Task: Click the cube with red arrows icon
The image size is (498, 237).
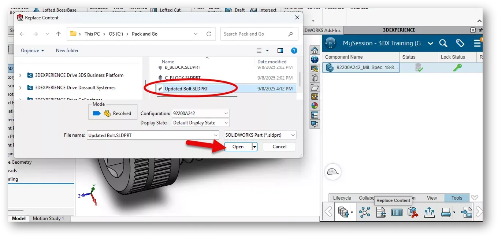Action: point(413,212)
